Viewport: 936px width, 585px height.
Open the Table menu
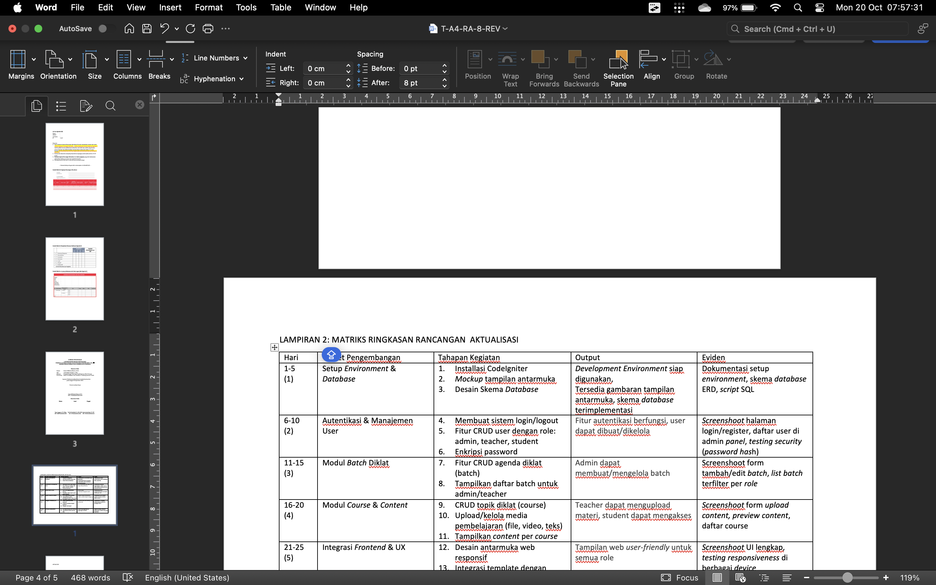point(280,7)
